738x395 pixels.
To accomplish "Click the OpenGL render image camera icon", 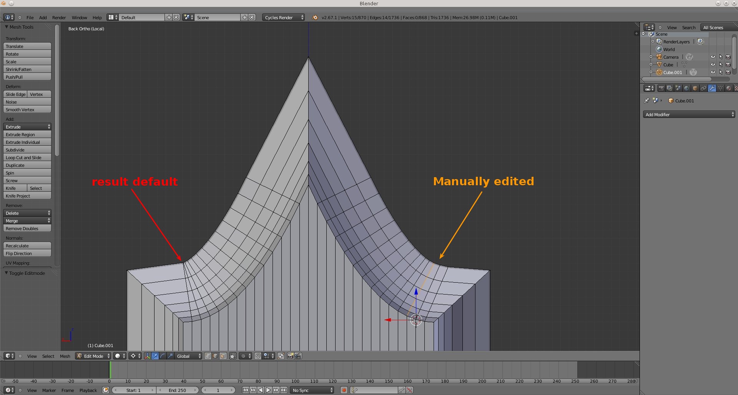I will (x=291, y=356).
